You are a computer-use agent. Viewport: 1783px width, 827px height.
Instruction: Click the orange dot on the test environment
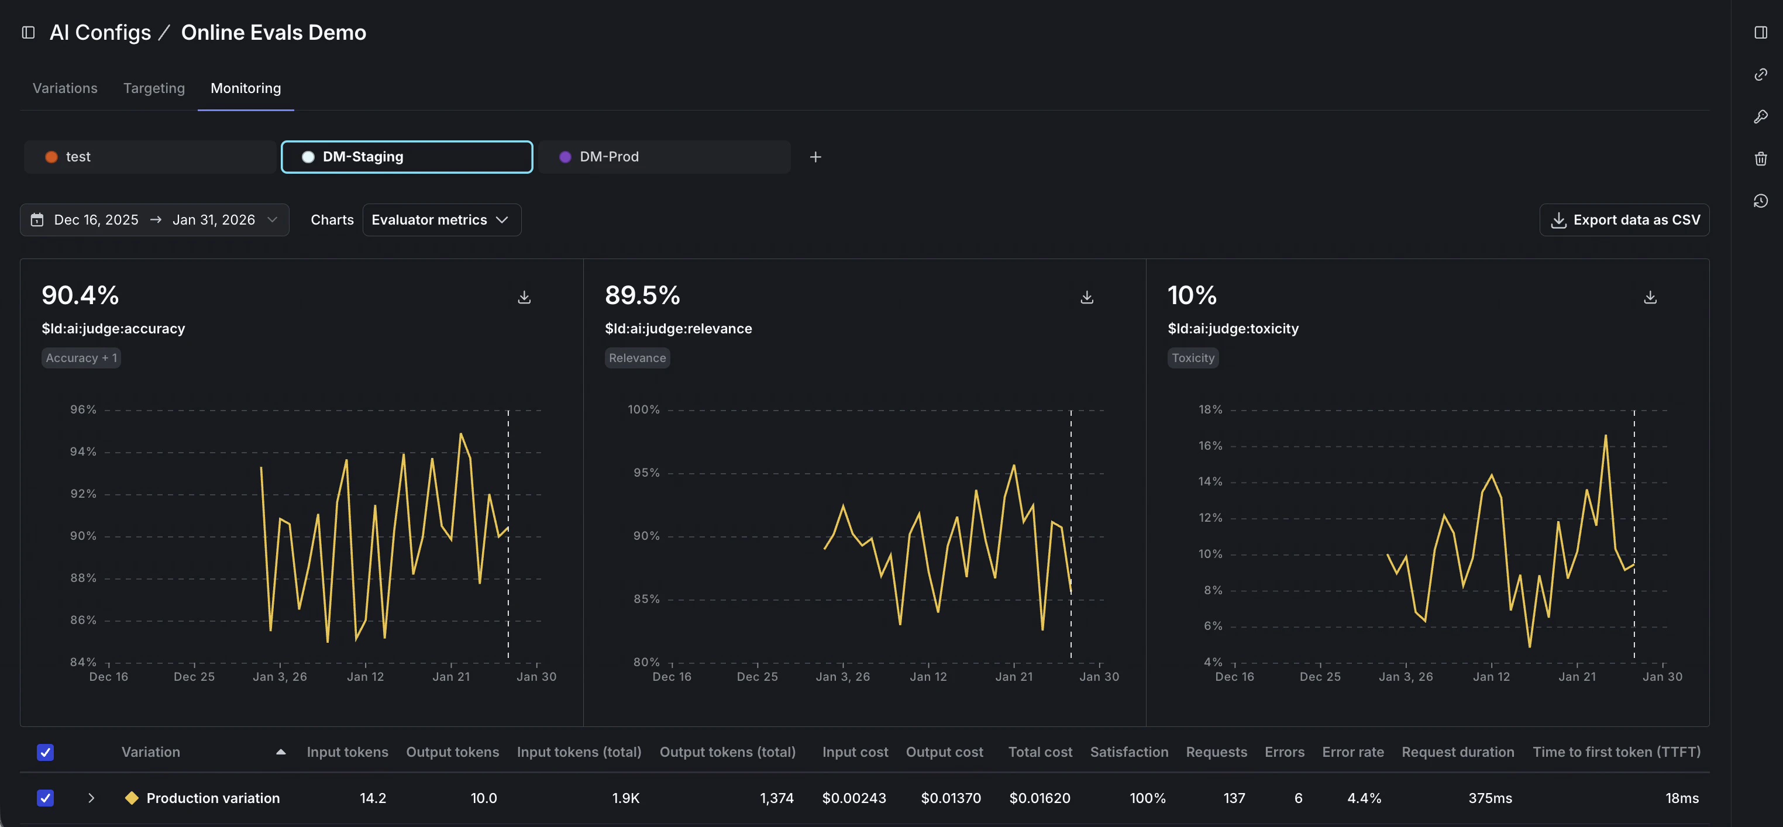(x=51, y=157)
